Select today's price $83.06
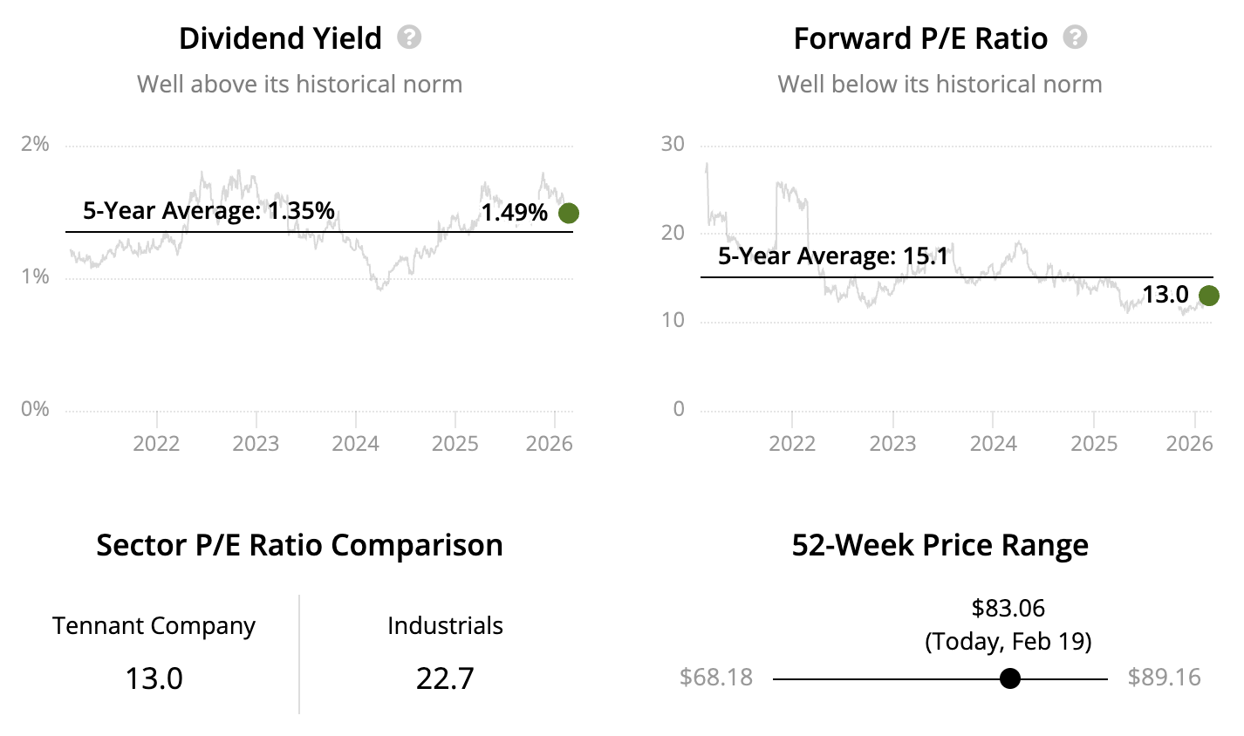Image resolution: width=1244 pixels, height=736 pixels. pyautogui.click(x=1008, y=608)
